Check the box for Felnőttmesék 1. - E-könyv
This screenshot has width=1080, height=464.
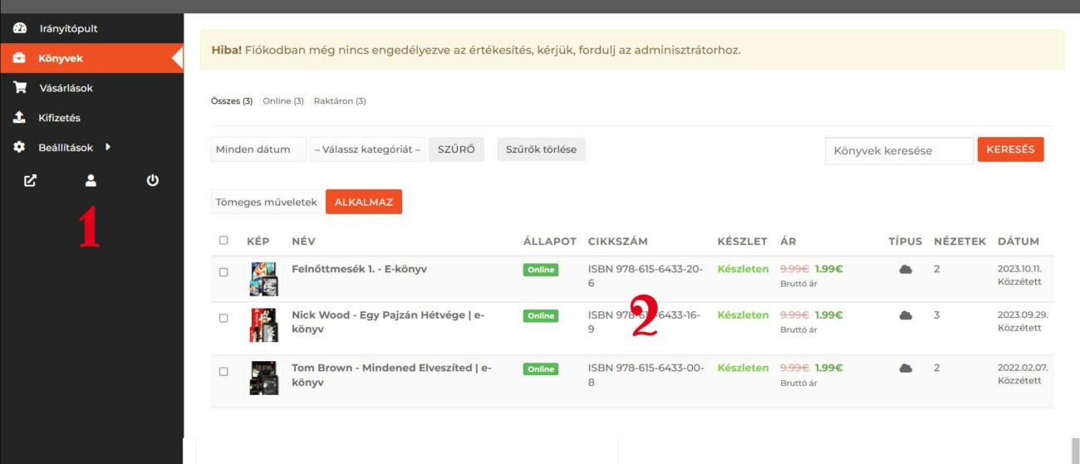223,272
